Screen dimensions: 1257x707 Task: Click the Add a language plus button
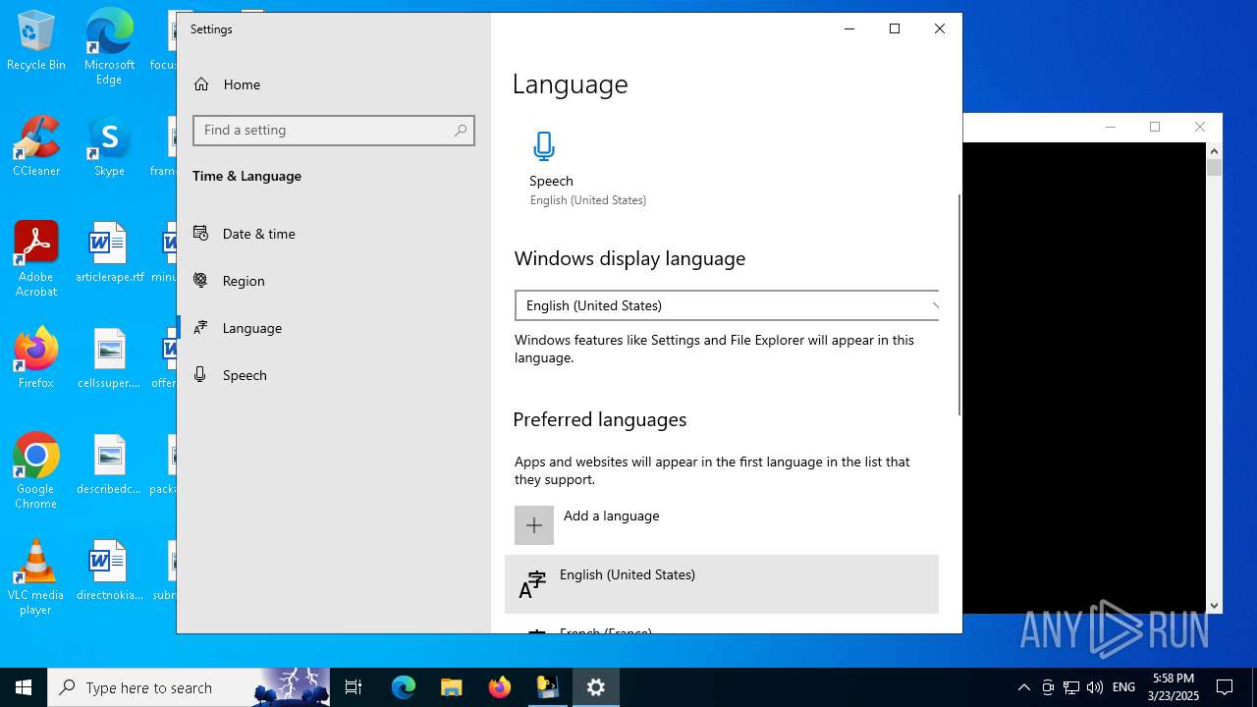534,525
